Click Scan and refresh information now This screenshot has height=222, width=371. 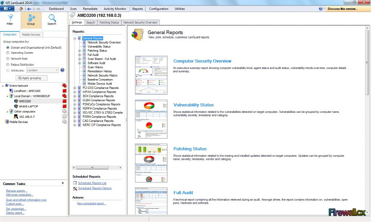coord(26,200)
